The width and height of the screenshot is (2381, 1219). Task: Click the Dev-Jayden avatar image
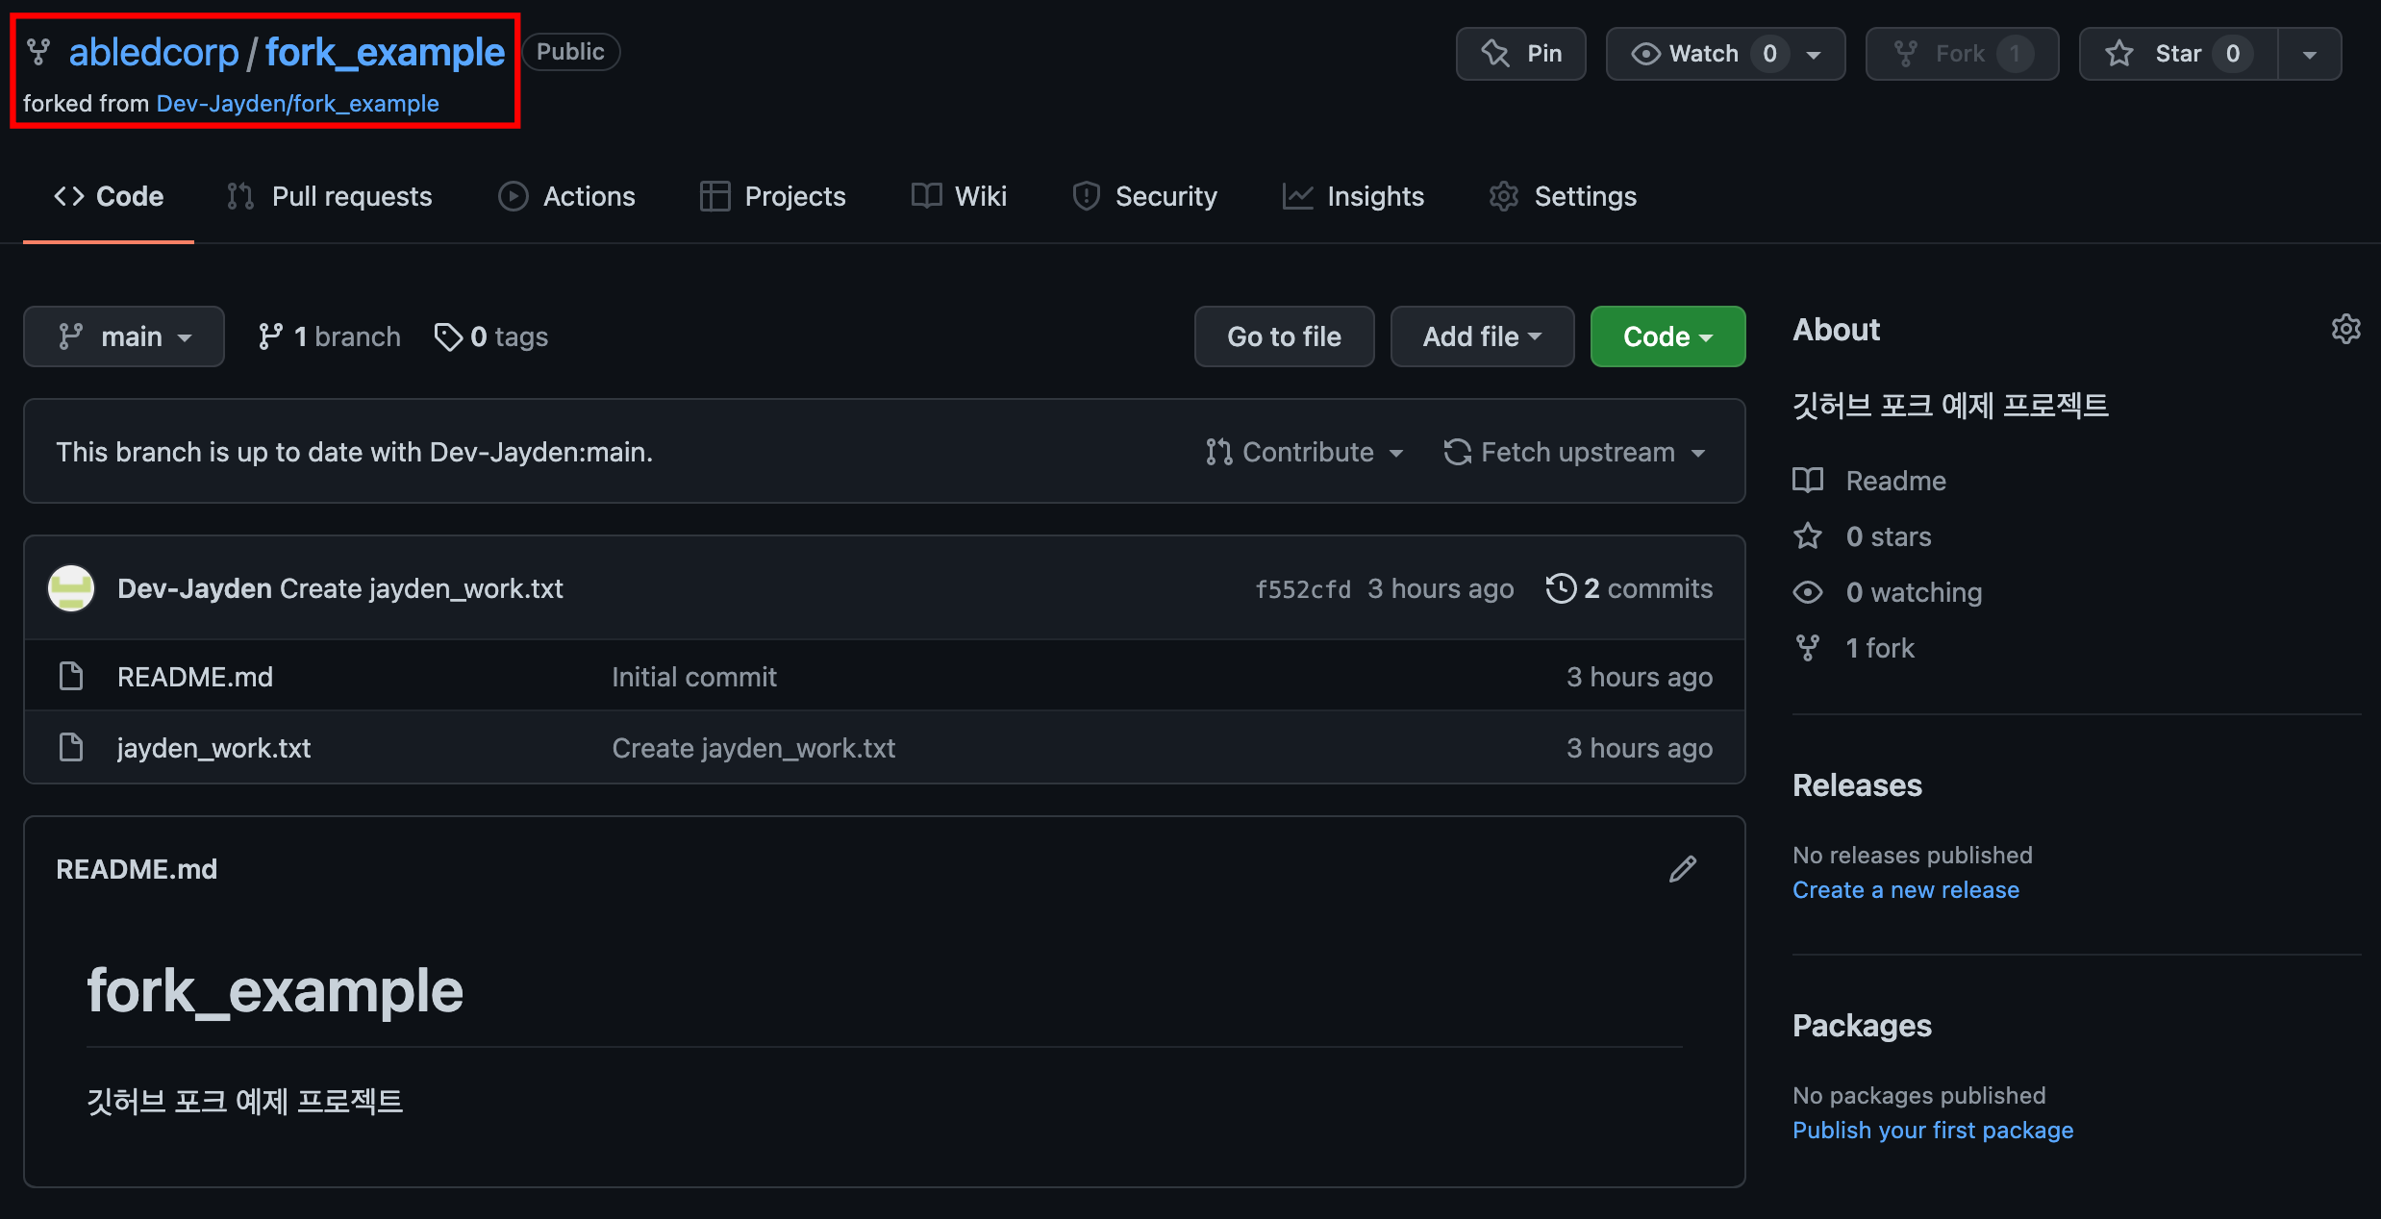(x=71, y=588)
